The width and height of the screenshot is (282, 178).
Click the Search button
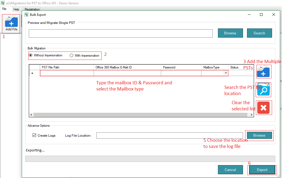click(259, 33)
